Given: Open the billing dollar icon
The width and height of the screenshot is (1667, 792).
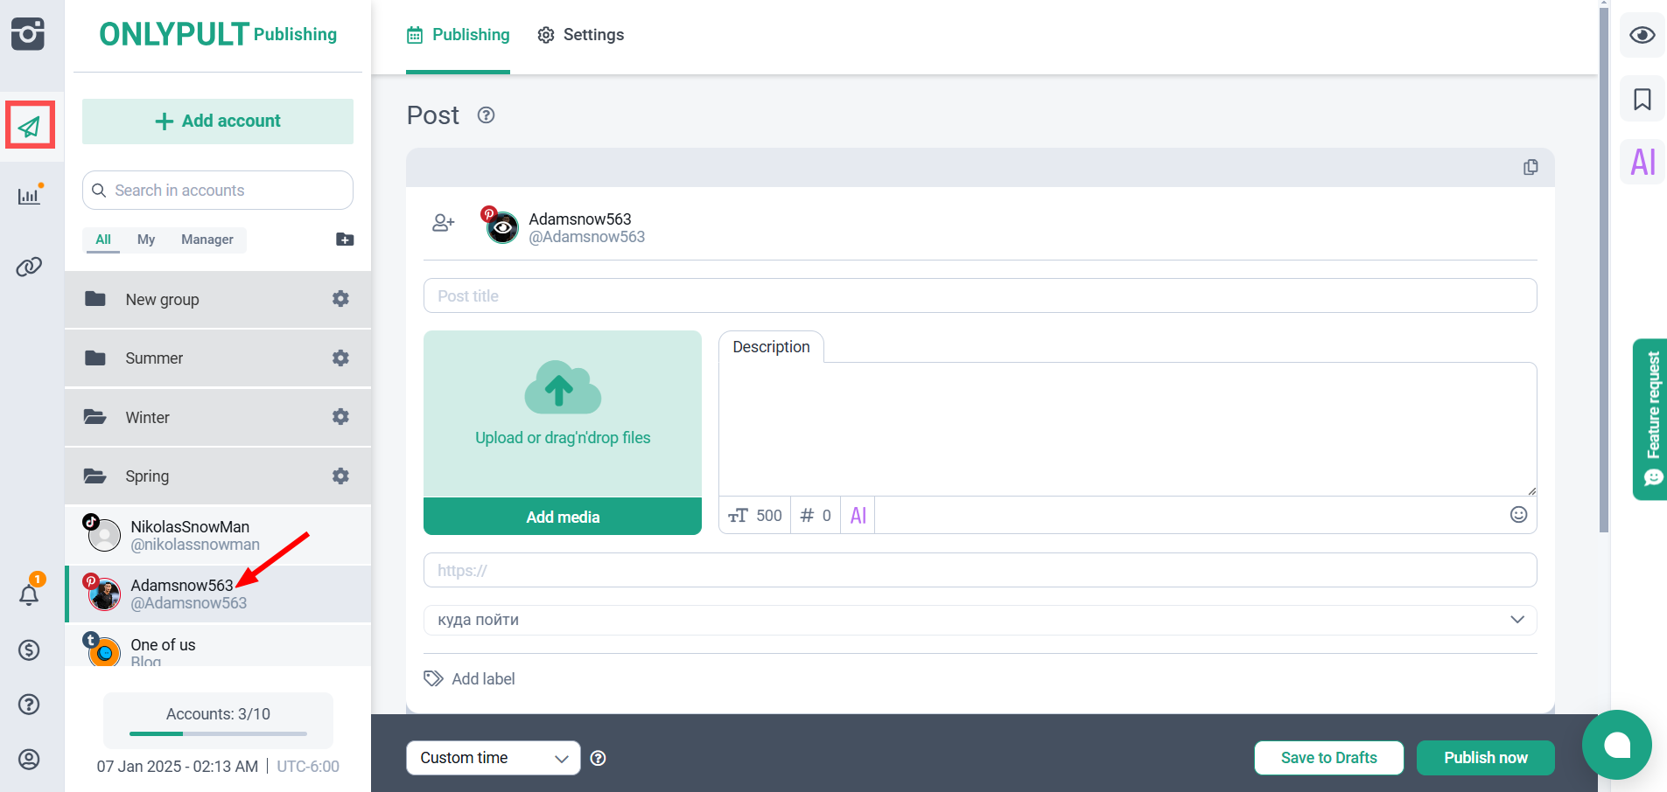Looking at the screenshot, I should 29,650.
